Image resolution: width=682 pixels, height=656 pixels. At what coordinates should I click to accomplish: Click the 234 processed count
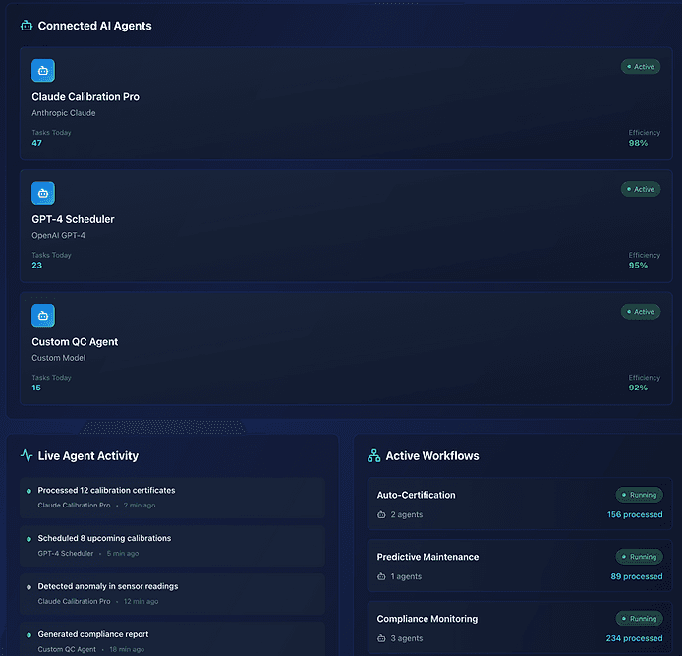point(634,638)
